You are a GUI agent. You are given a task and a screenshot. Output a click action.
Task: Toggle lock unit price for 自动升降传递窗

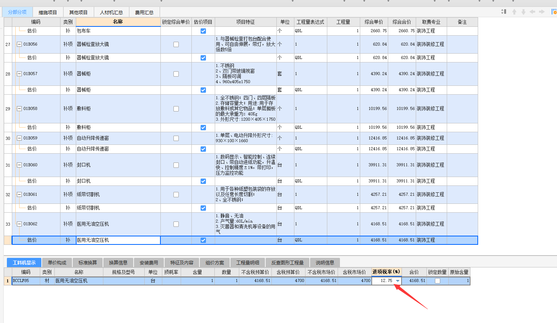[176, 138]
